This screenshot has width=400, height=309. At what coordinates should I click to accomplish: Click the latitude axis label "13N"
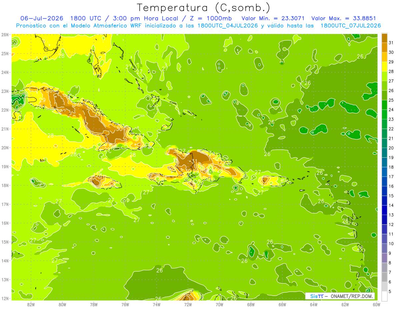(5, 280)
